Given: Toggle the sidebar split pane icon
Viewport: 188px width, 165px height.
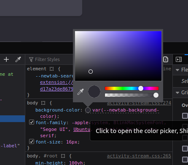Looking at the screenshot, I should pos(179,59).
